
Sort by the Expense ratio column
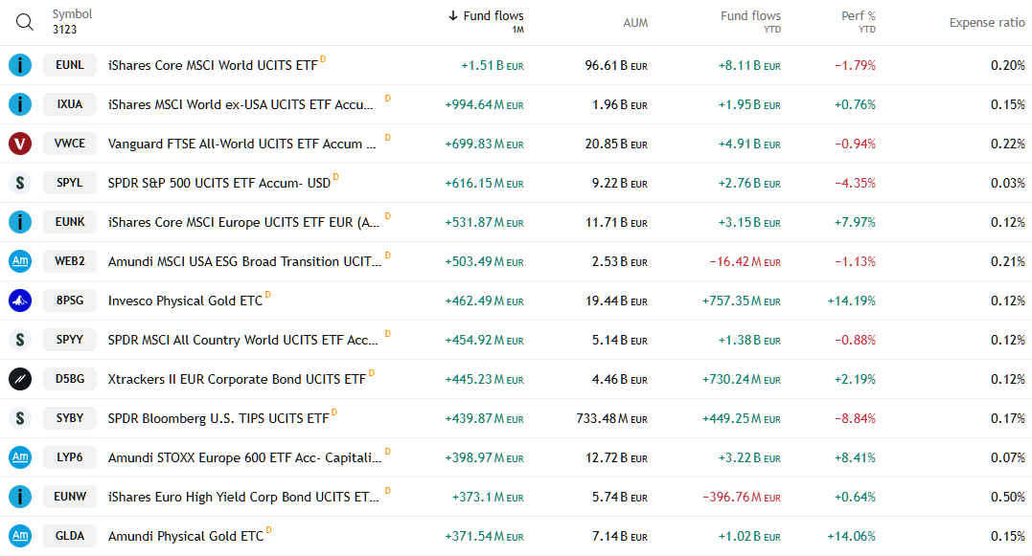coord(987,22)
